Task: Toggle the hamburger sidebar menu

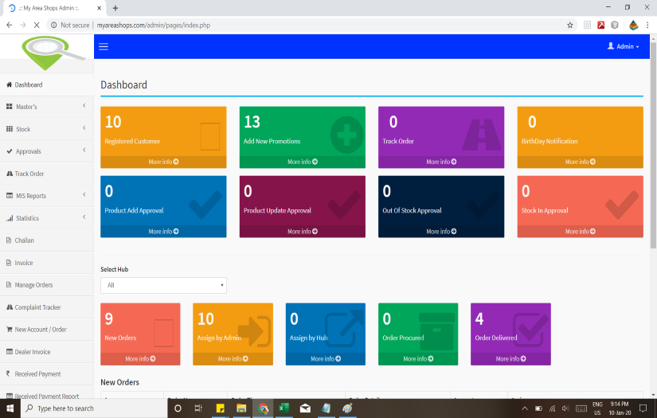Action: pos(103,46)
